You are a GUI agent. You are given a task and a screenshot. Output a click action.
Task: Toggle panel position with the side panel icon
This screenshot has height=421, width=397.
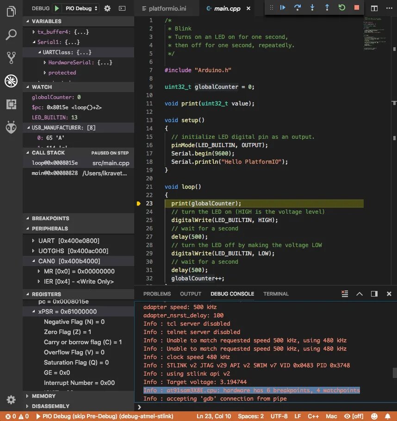374,293
